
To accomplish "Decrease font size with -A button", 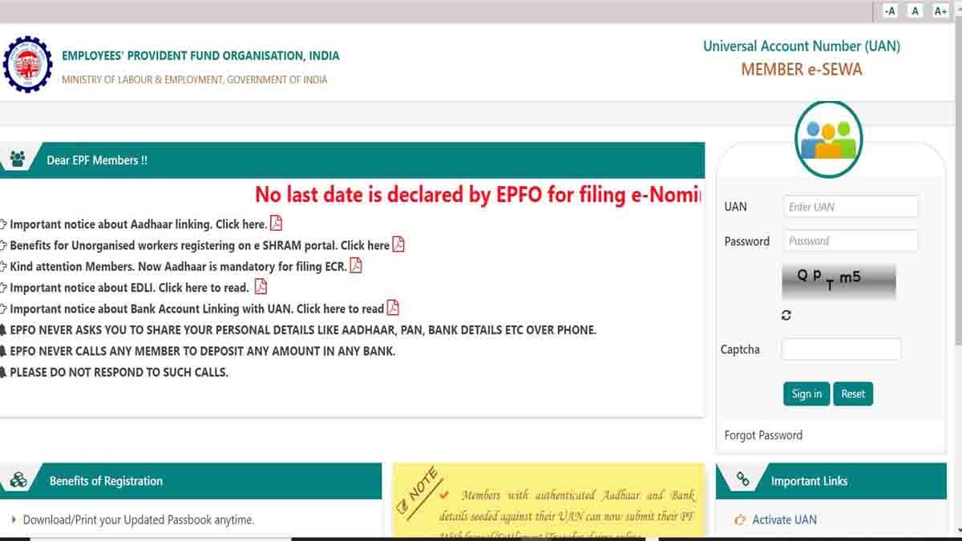I will click(889, 11).
